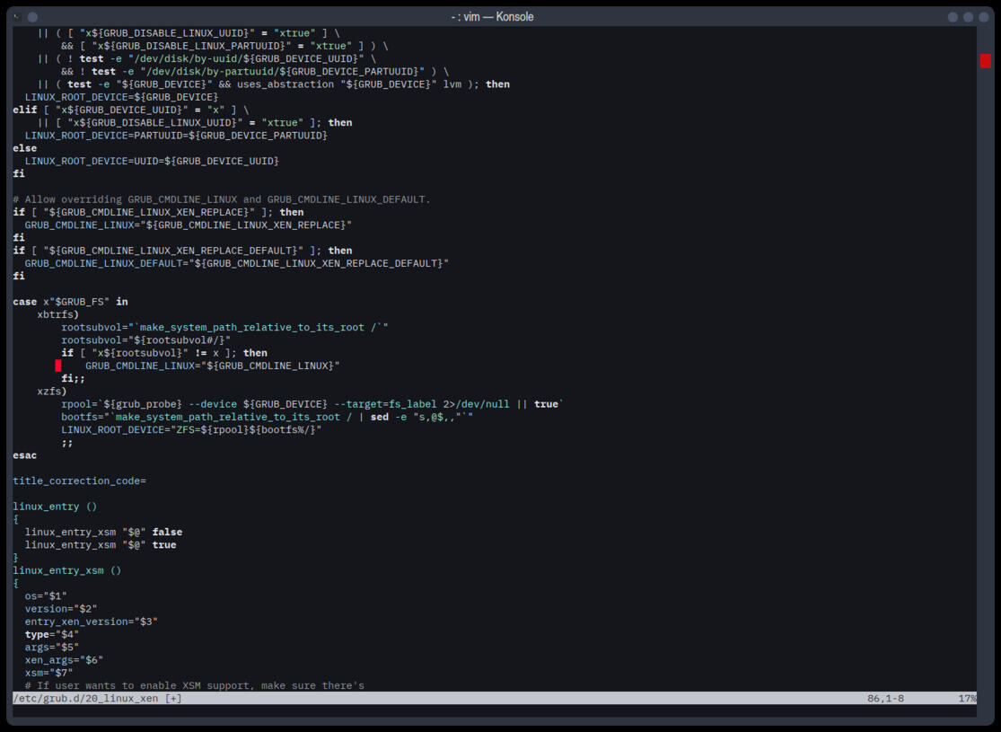Screen dimensions: 1001x732
Task: Click the word "lvm" in the script
Action: point(452,84)
